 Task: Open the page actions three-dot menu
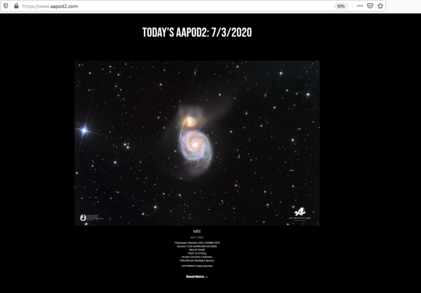[359, 6]
